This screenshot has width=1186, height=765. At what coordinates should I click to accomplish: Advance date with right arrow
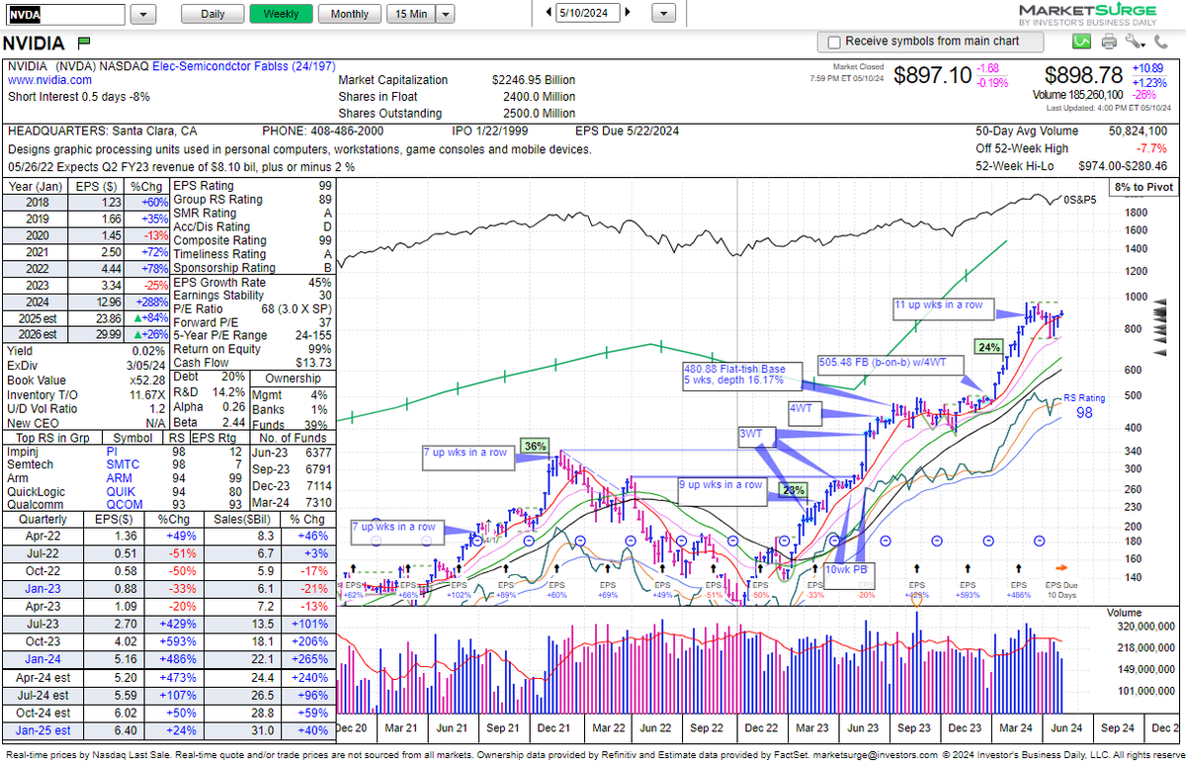click(x=629, y=14)
